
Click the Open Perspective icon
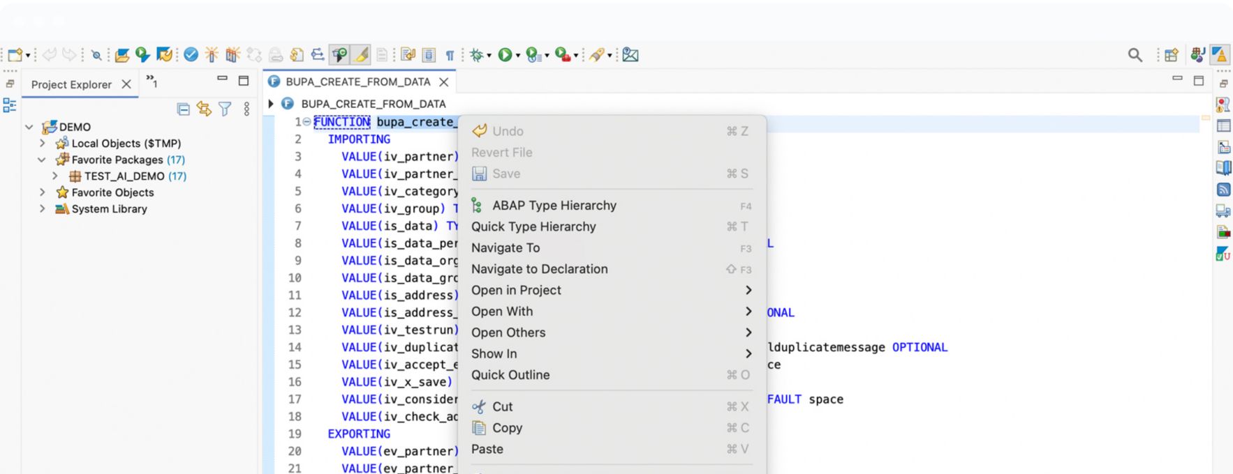[1171, 54]
